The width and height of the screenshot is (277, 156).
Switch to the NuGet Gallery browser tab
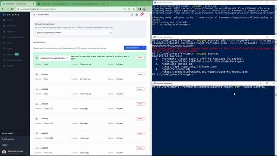[53, 4]
